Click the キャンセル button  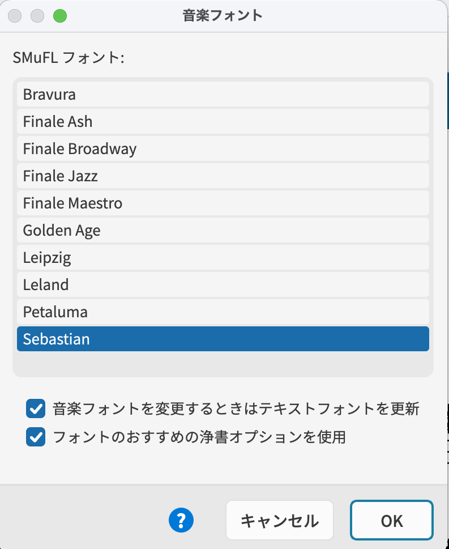pyautogui.click(x=280, y=520)
